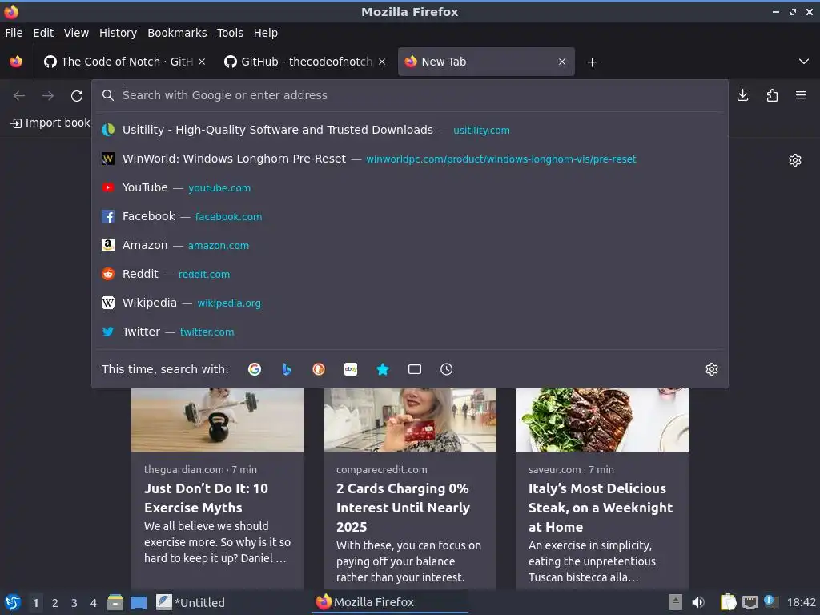Open the network monitor tray icon
The height and width of the screenshot is (615, 820).
coord(750,602)
